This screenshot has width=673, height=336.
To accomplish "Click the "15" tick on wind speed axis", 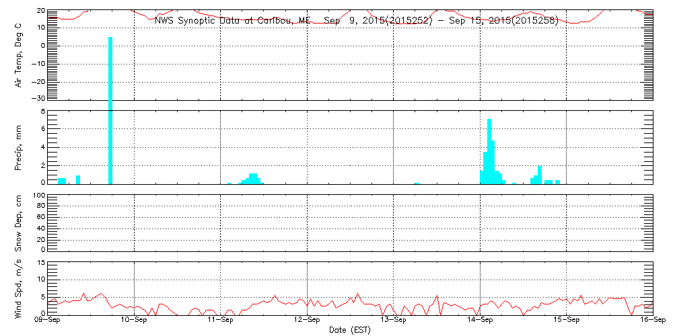I will (x=40, y=263).
